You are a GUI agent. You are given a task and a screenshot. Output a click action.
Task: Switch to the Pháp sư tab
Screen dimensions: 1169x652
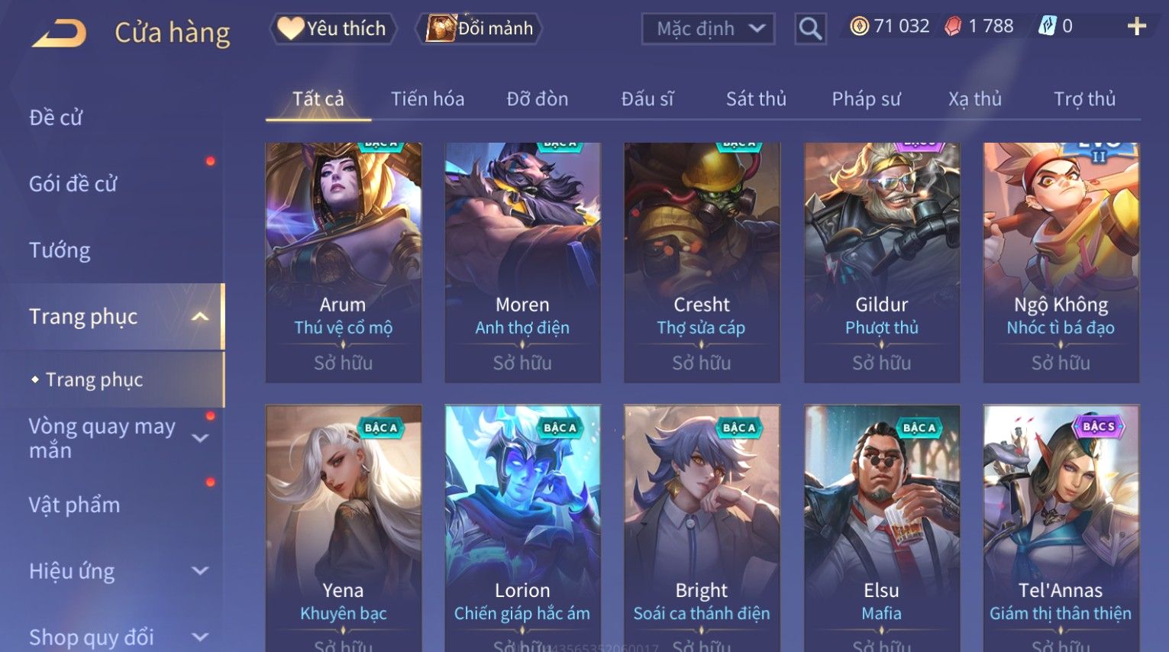tap(866, 99)
